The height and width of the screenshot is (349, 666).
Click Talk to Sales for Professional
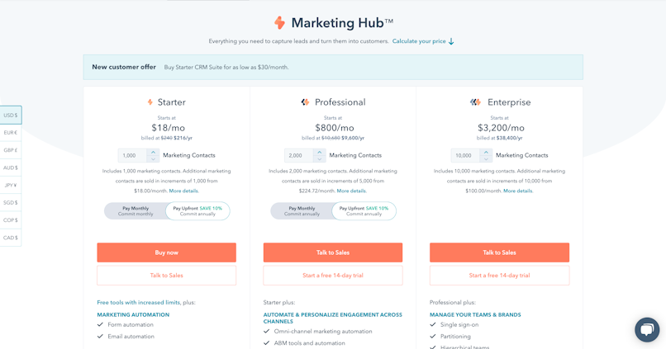[x=333, y=252]
